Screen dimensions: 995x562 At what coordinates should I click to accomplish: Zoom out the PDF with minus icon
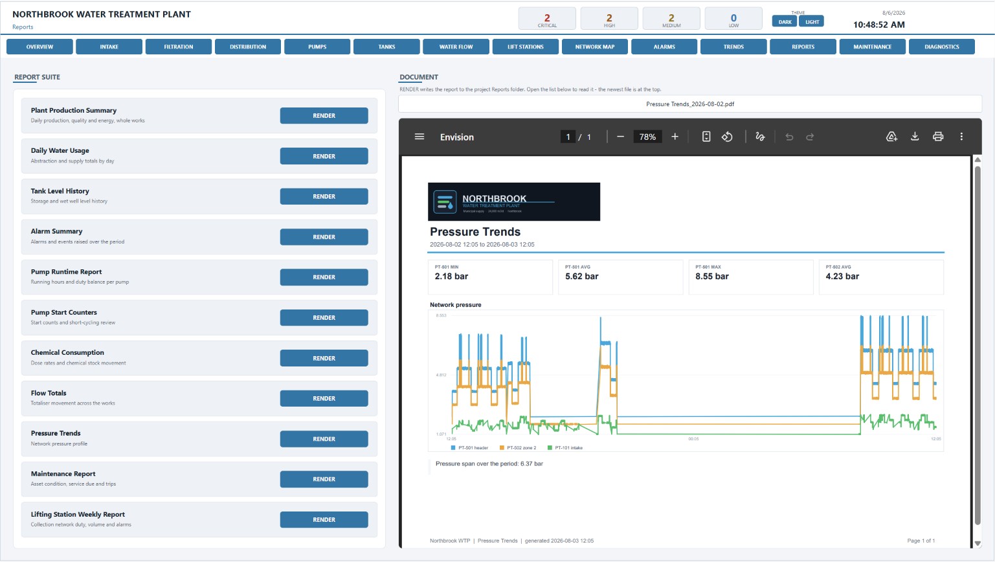pos(620,137)
